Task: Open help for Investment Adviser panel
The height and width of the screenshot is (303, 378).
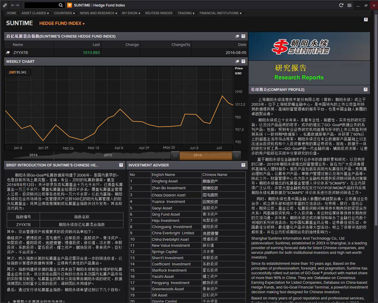Action: point(243,165)
